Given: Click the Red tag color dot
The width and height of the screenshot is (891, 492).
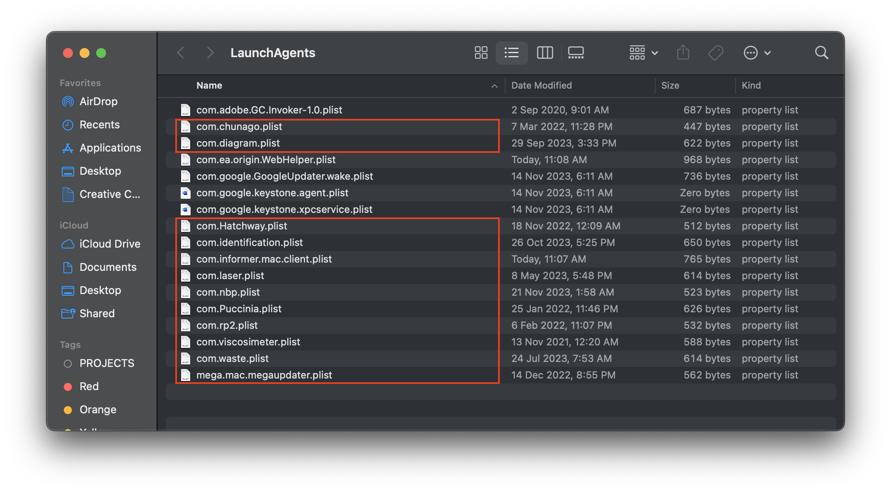Looking at the screenshot, I should coord(68,387).
